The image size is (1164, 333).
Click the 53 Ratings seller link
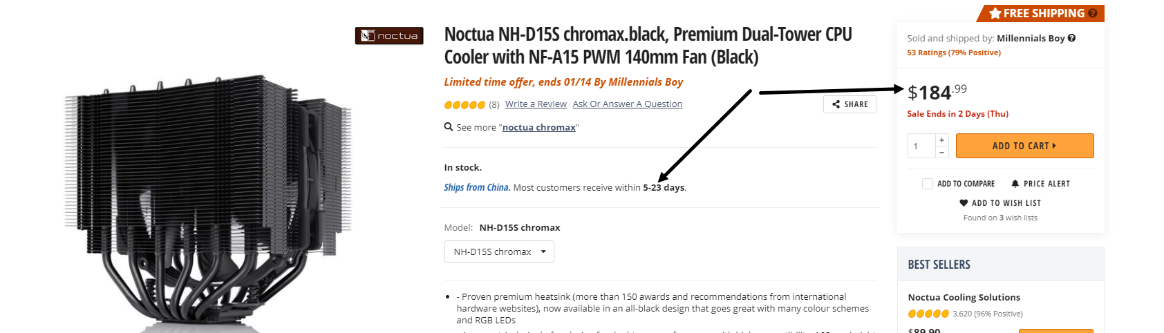(x=954, y=53)
